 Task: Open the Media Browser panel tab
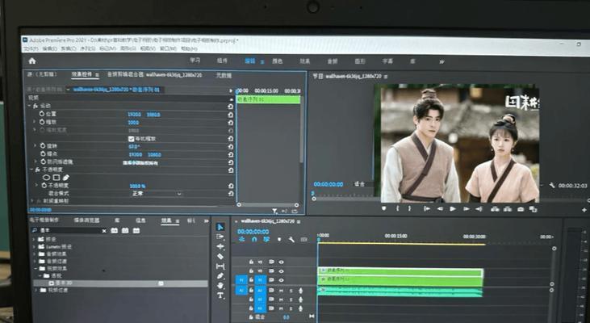point(86,220)
